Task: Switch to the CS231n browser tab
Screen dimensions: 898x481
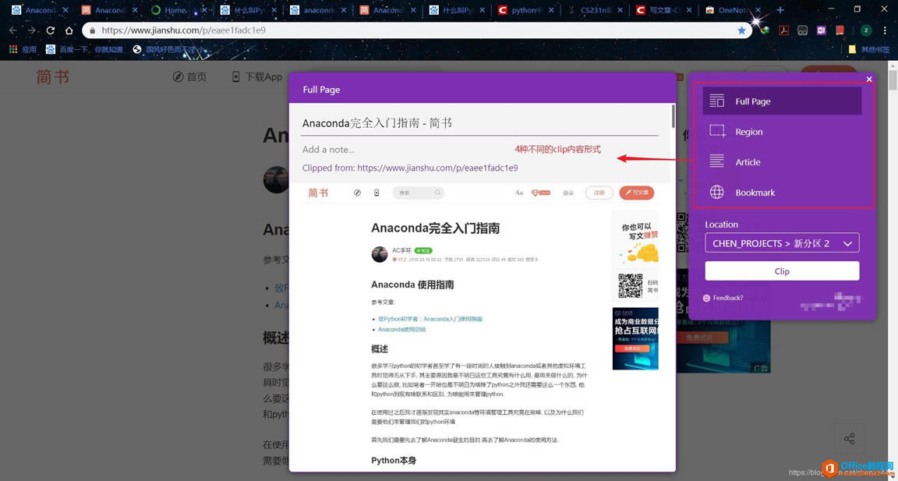Action: point(593,10)
